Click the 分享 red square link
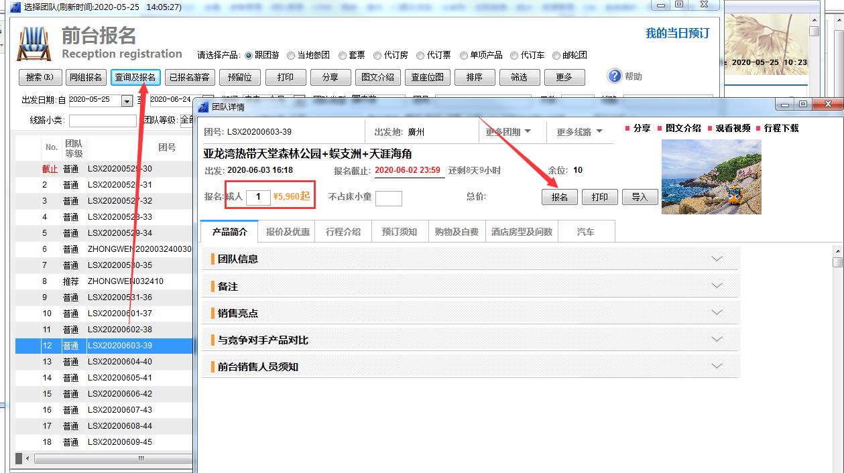Viewport: 844px width, 473px height. pos(638,128)
